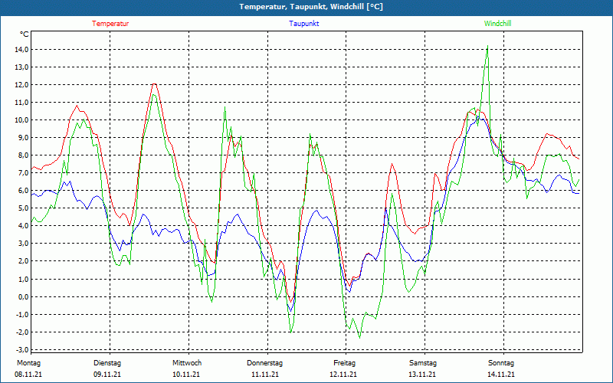Image resolution: width=613 pixels, height=383 pixels.
Task: Click the Montag day label
Action: pos(28,363)
